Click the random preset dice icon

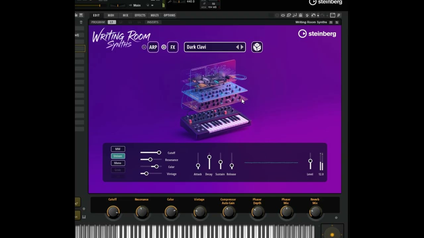tap(257, 47)
